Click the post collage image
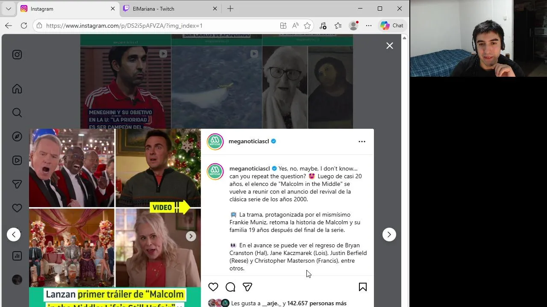This screenshot has height=307, width=547. [115, 217]
